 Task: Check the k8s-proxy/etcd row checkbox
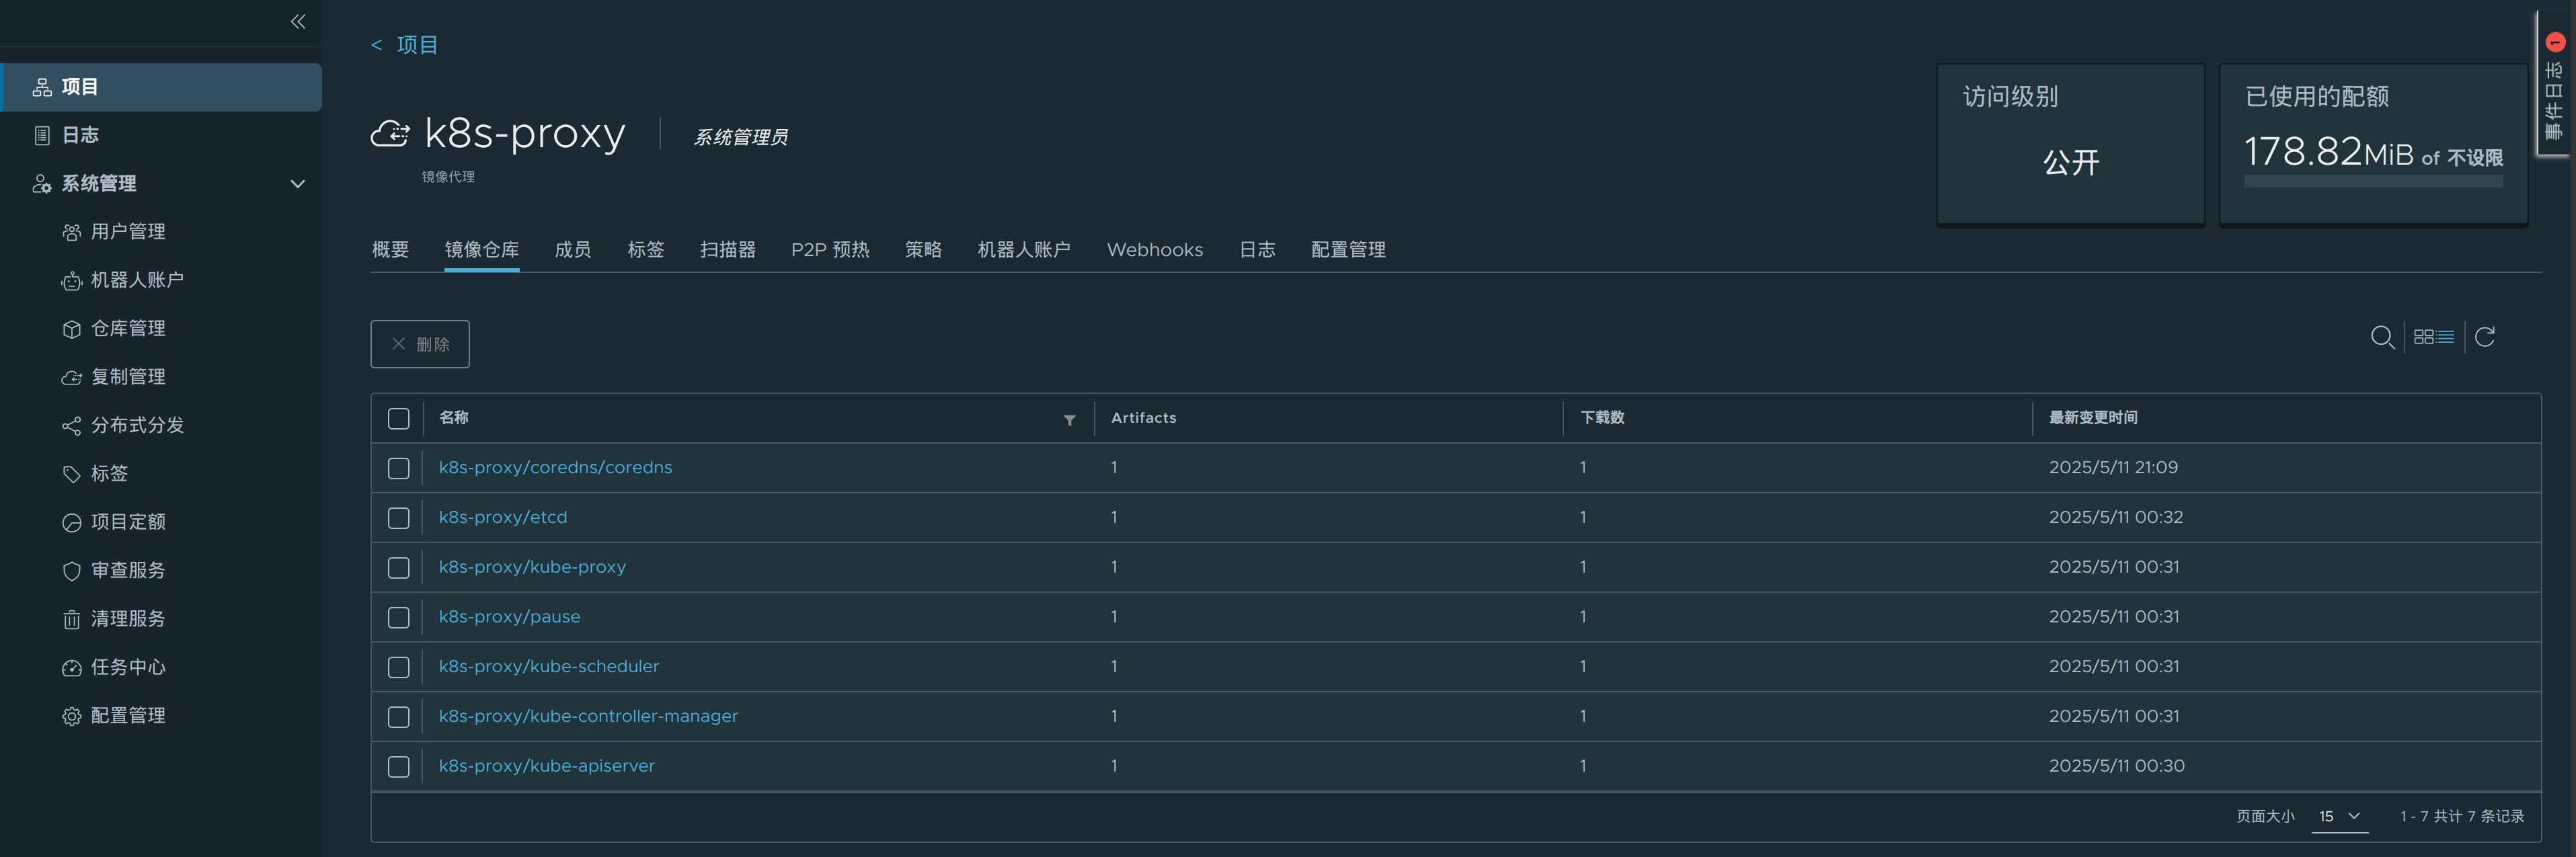click(399, 518)
